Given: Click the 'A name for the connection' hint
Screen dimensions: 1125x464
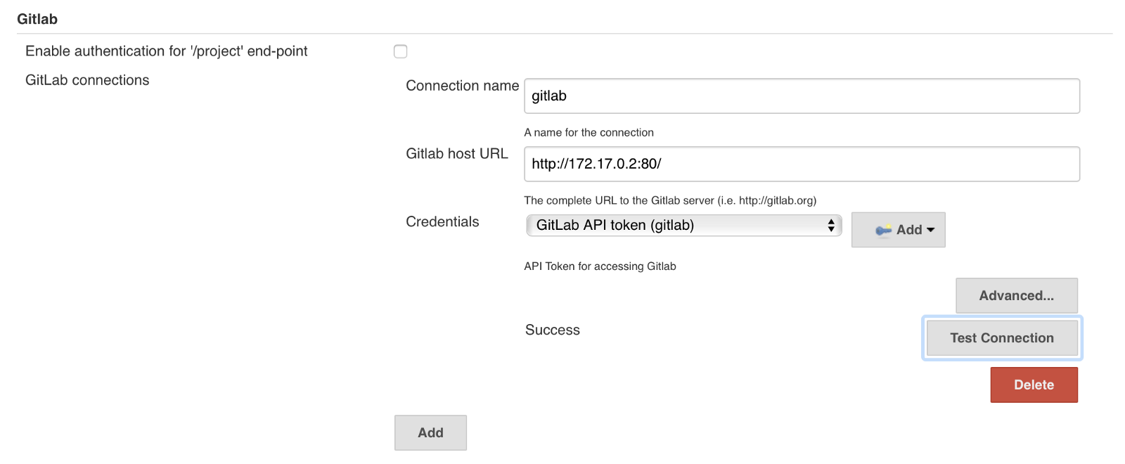Looking at the screenshot, I should pos(589,133).
